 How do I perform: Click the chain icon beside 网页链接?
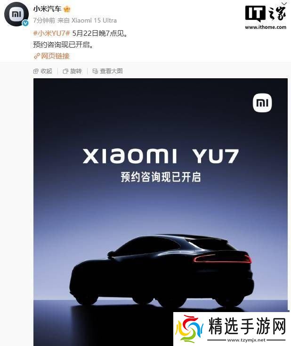click(37, 56)
